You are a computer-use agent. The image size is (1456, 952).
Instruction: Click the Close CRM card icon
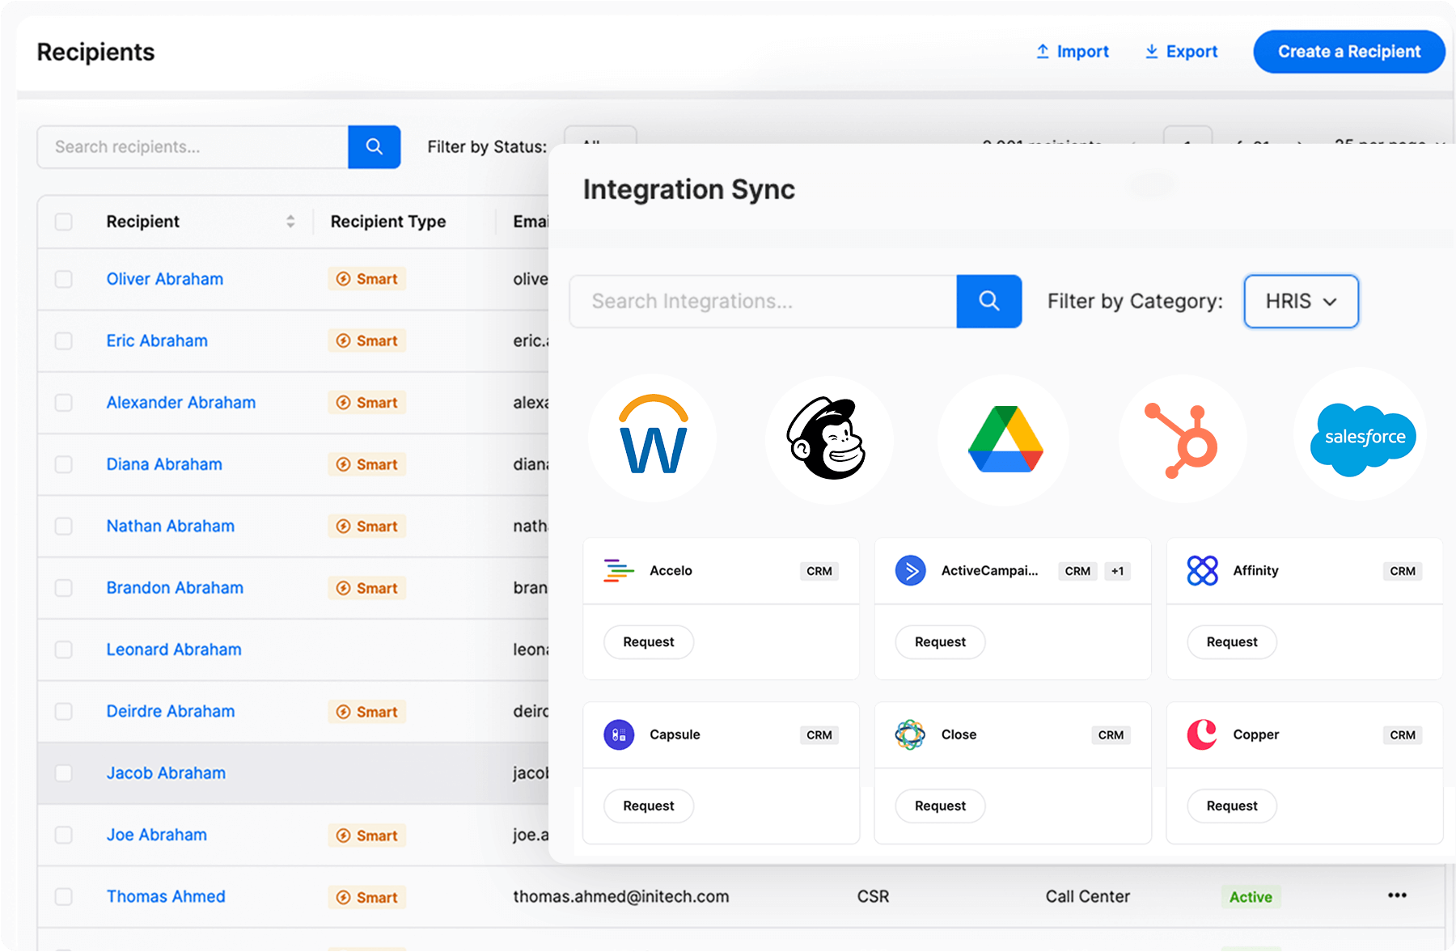(x=911, y=735)
